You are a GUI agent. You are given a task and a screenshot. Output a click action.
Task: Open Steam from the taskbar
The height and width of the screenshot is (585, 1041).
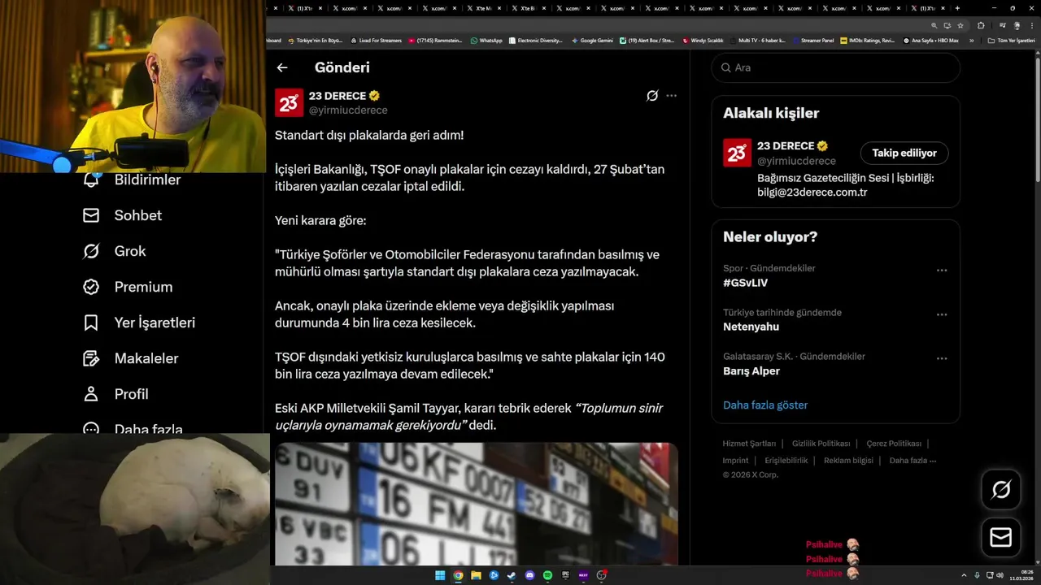(x=512, y=575)
